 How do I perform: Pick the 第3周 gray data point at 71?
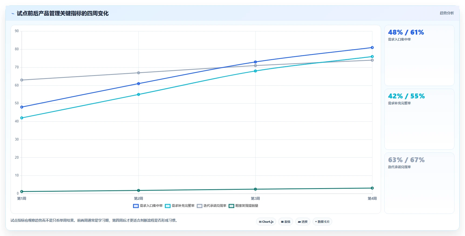(x=255, y=66)
